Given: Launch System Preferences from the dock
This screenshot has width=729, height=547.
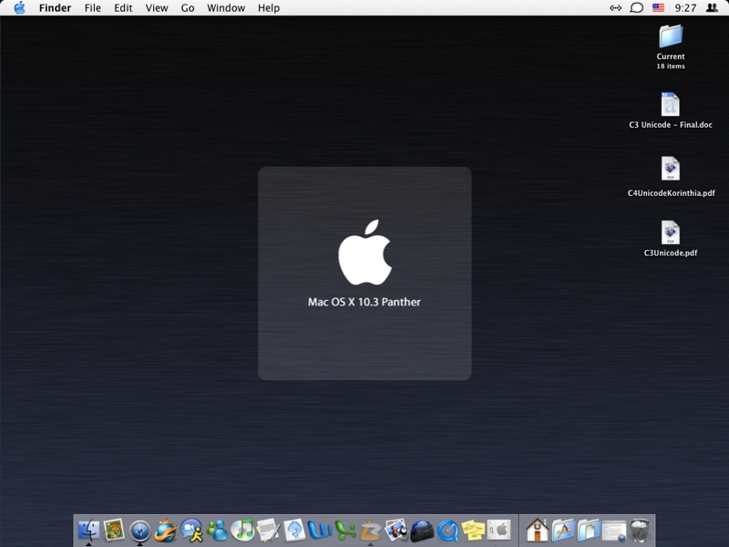Looking at the screenshot, I should pyautogui.click(x=498, y=530).
